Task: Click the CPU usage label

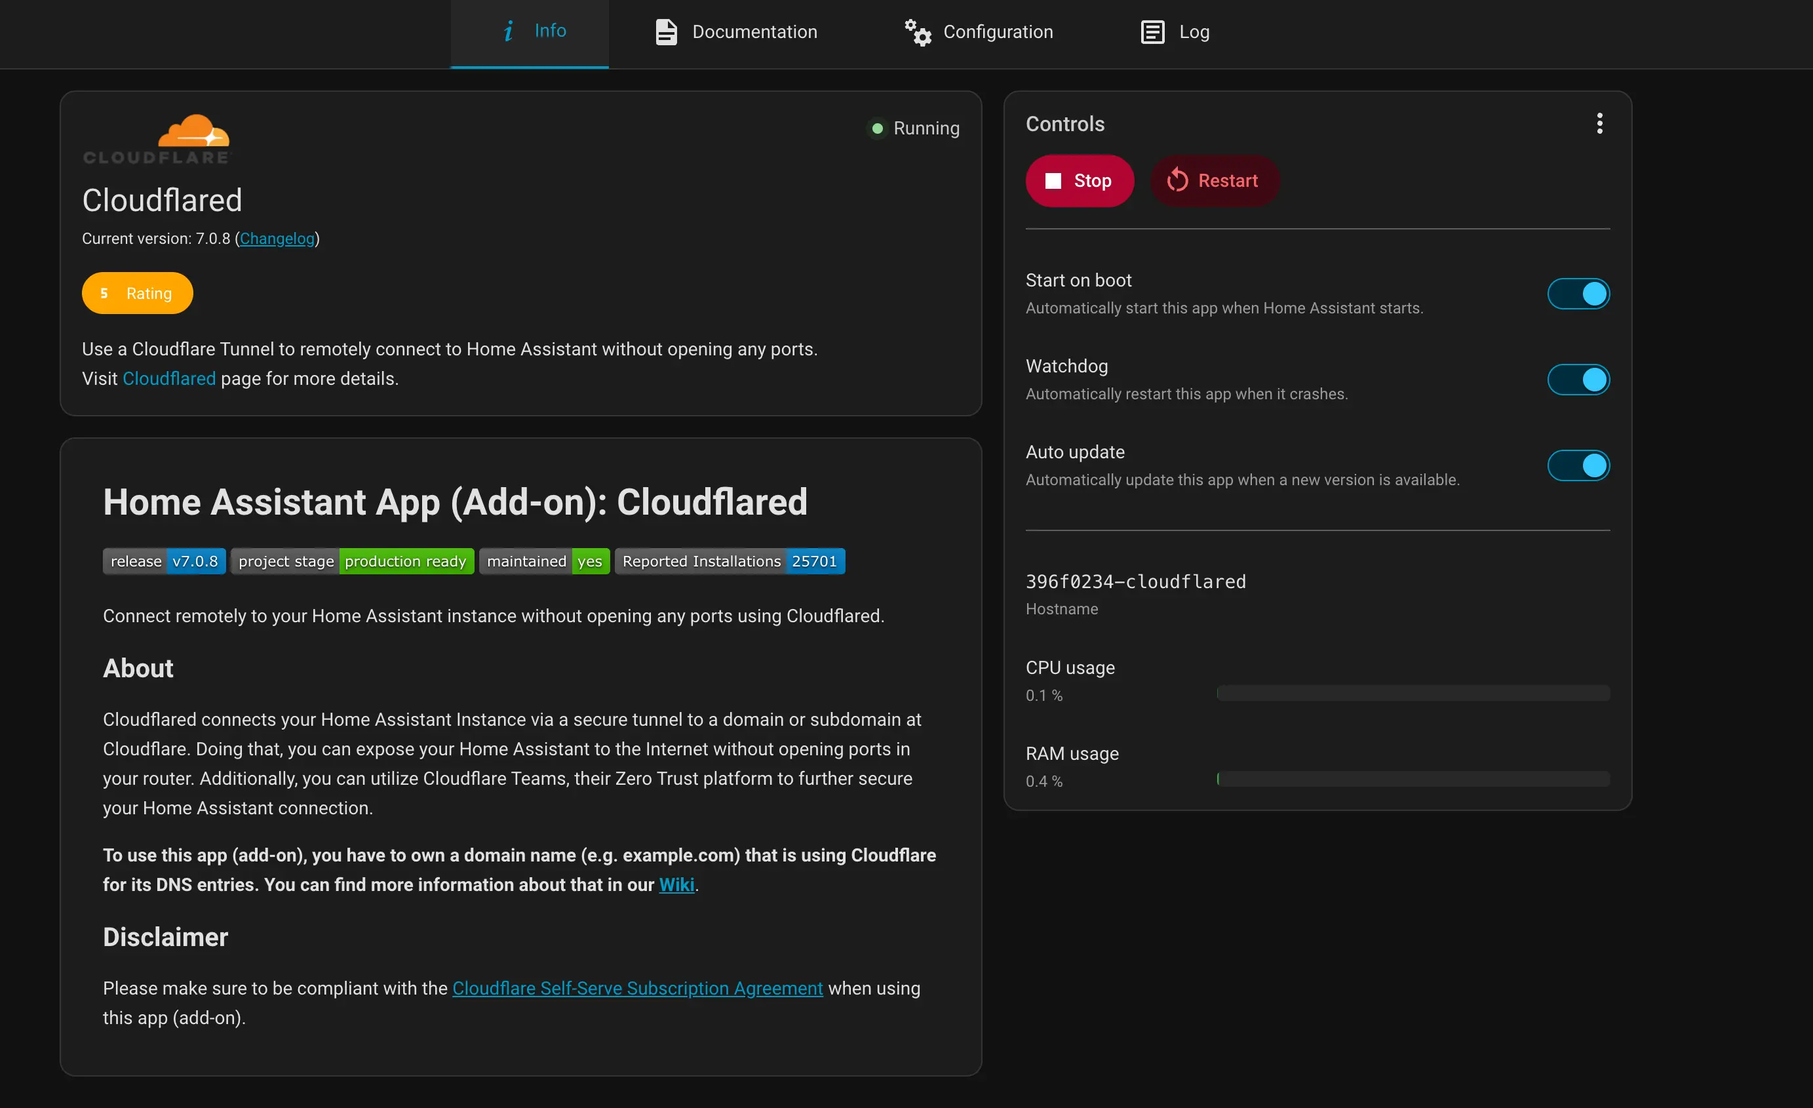Action: click(1070, 667)
